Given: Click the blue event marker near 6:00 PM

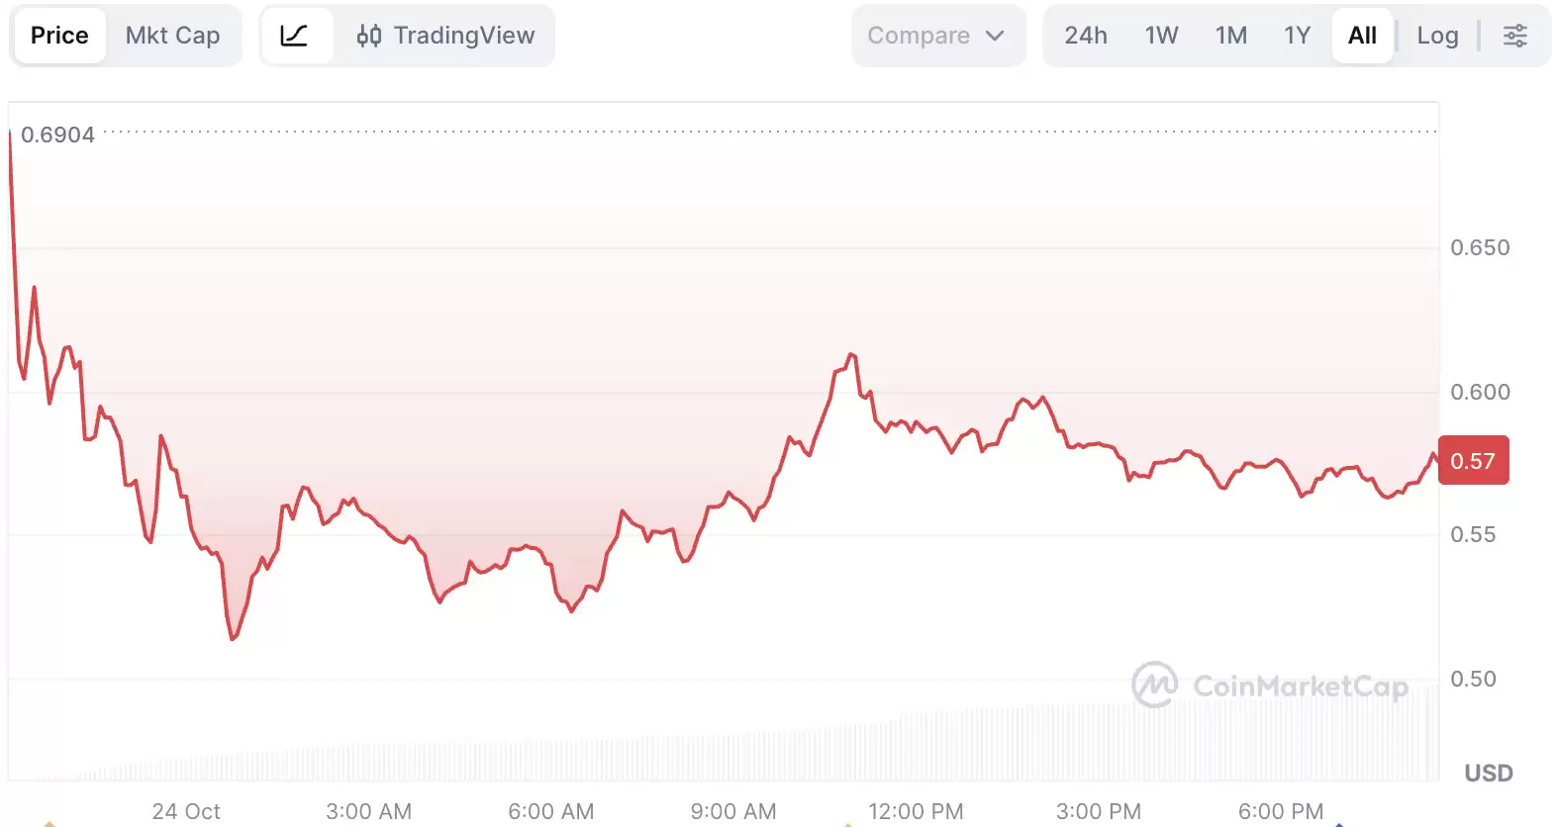Looking at the screenshot, I should pyautogui.click(x=1338, y=823).
